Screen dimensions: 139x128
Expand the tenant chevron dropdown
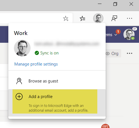coord(116,35)
